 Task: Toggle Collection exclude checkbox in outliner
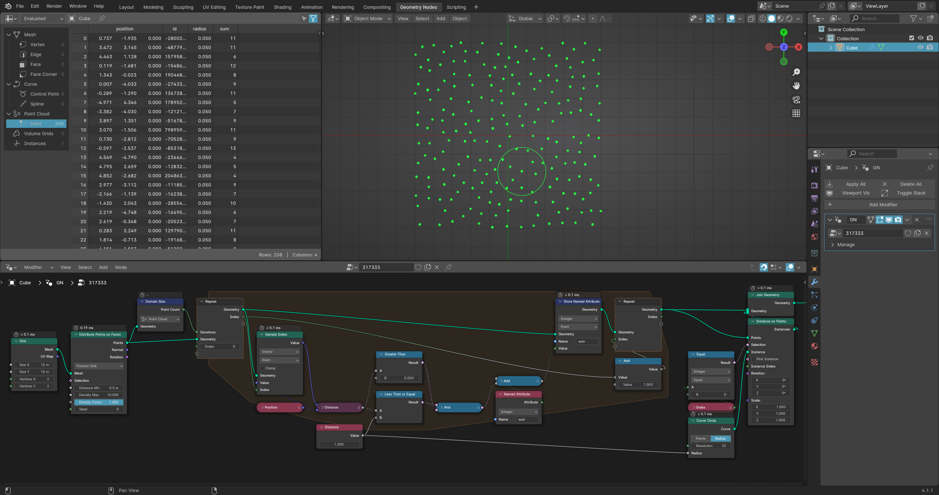pos(911,38)
